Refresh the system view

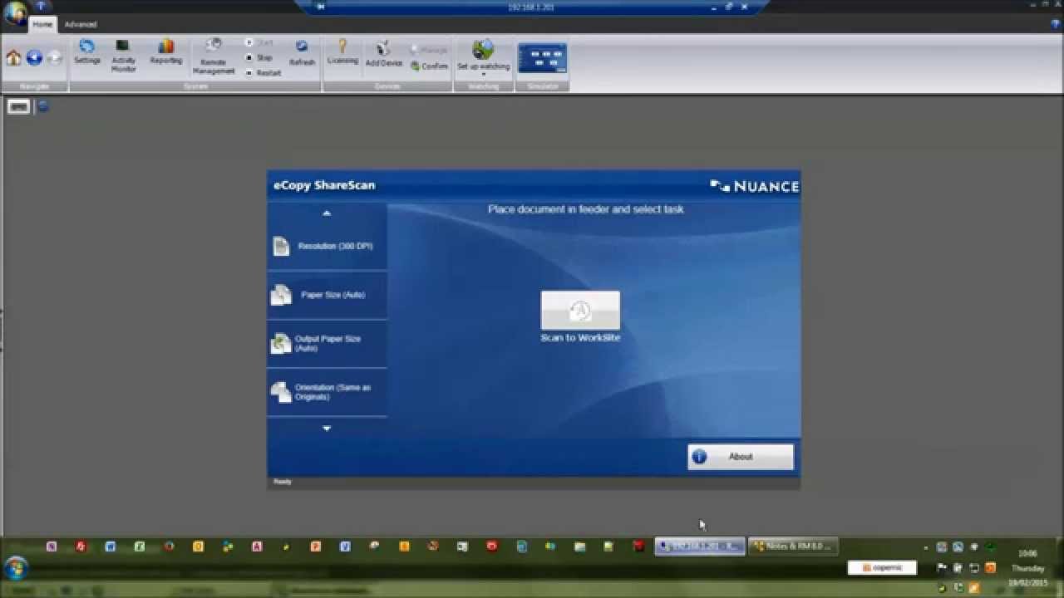[x=302, y=52]
